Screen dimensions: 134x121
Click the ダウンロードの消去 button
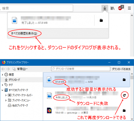coord(121,69)
